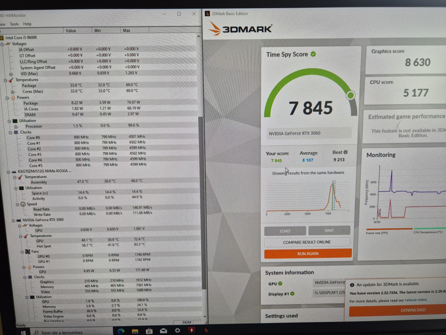Click the flame icon beside GPU Powers

[29, 267]
